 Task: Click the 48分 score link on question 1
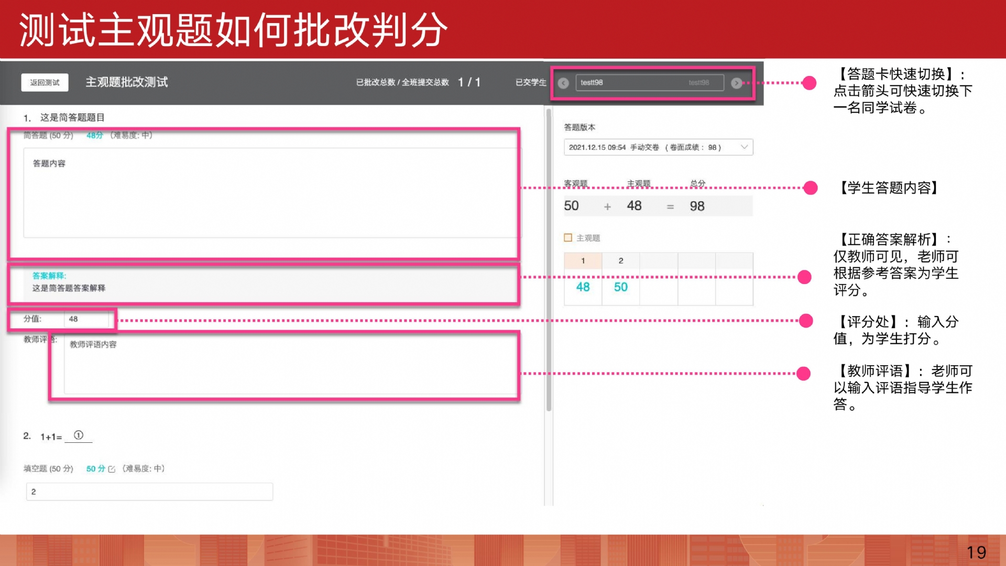[x=94, y=135]
